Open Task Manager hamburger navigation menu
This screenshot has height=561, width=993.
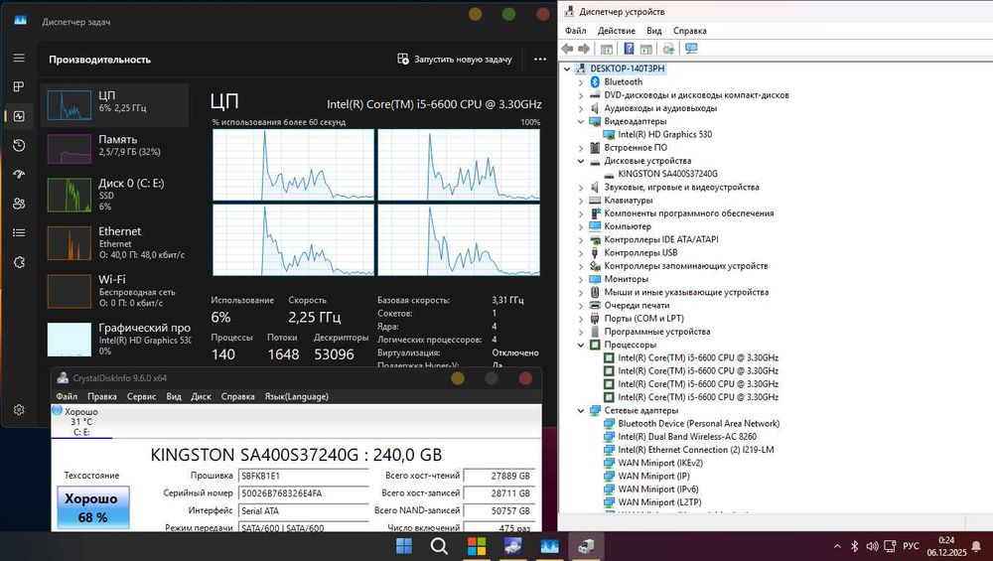19,58
